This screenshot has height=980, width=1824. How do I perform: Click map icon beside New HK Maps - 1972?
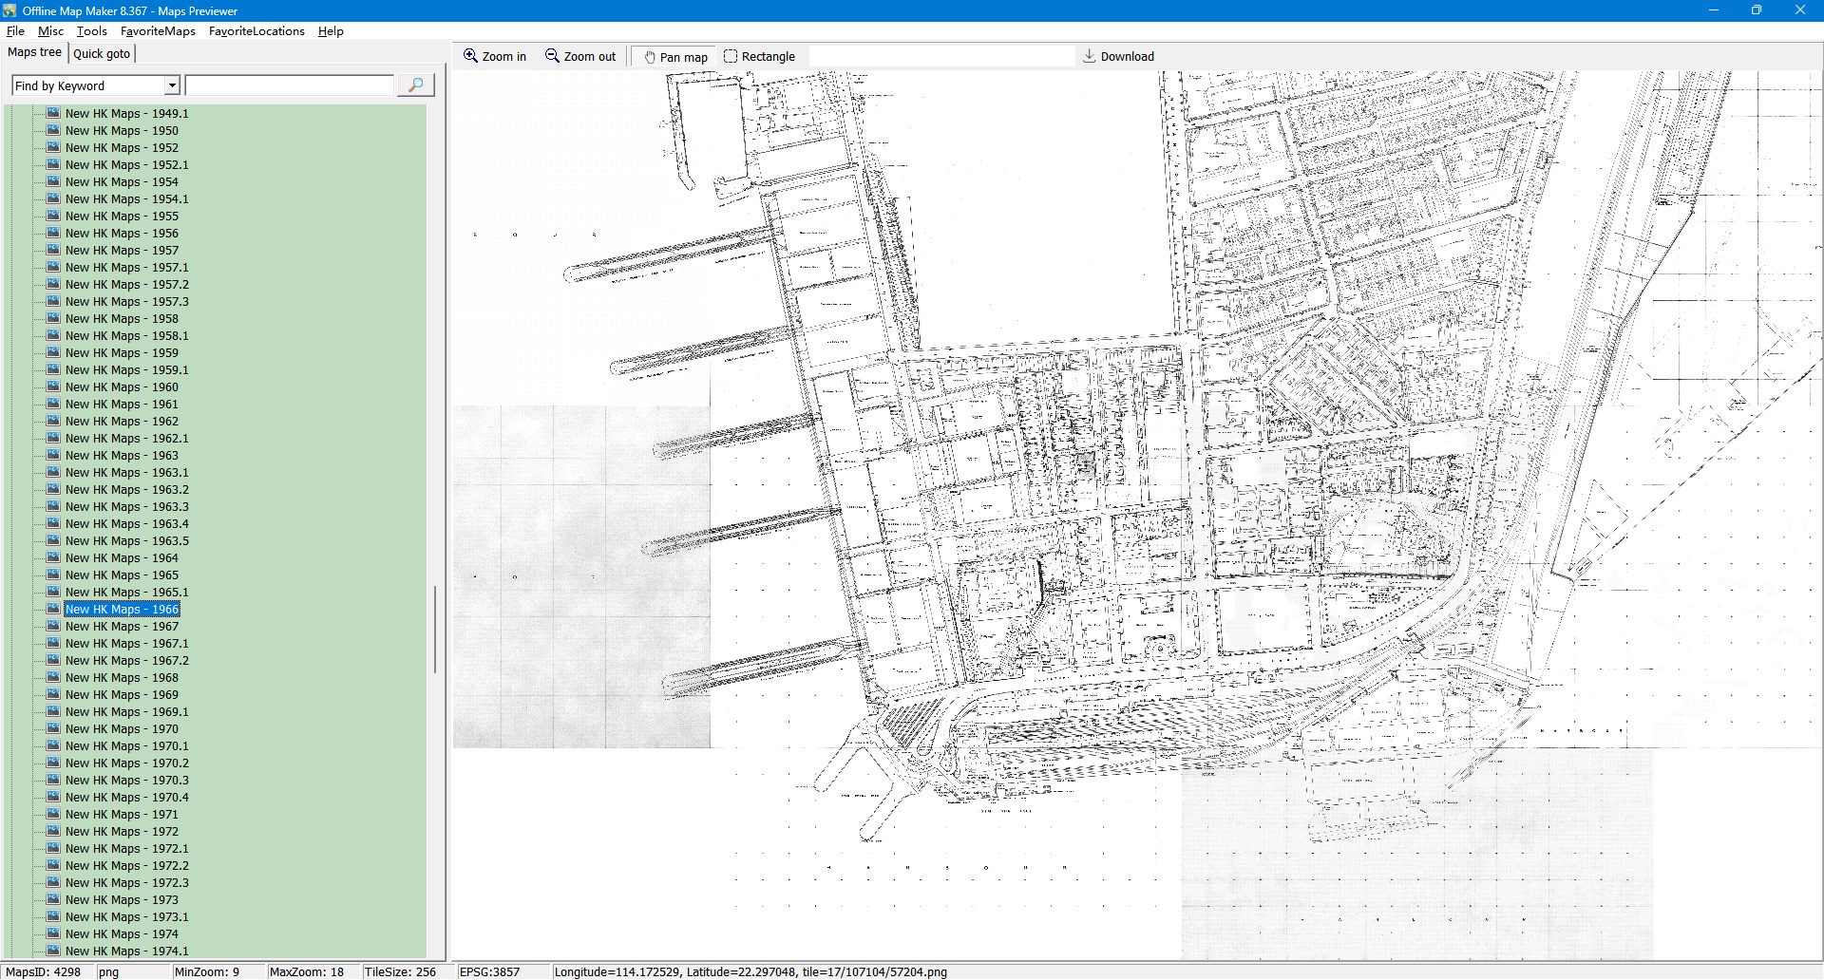click(54, 832)
